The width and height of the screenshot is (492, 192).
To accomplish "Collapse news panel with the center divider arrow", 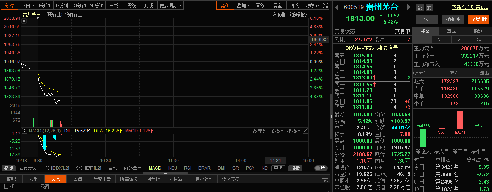I will (x=165, y=173).
